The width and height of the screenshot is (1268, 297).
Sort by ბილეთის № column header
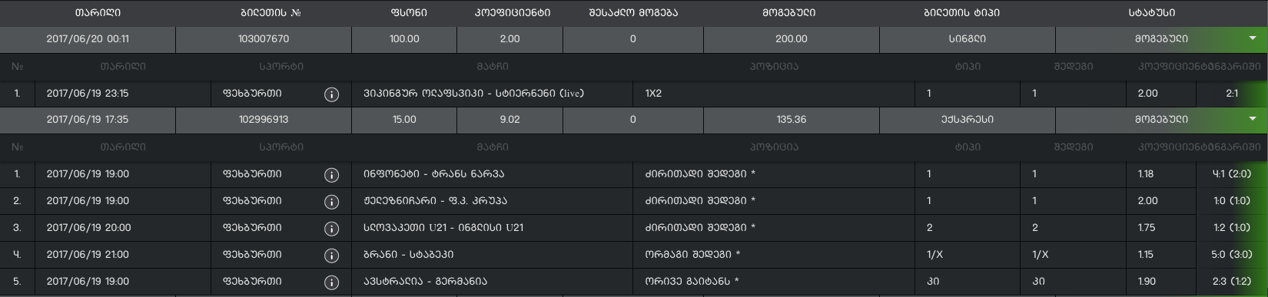pyautogui.click(x=264, y=13)
